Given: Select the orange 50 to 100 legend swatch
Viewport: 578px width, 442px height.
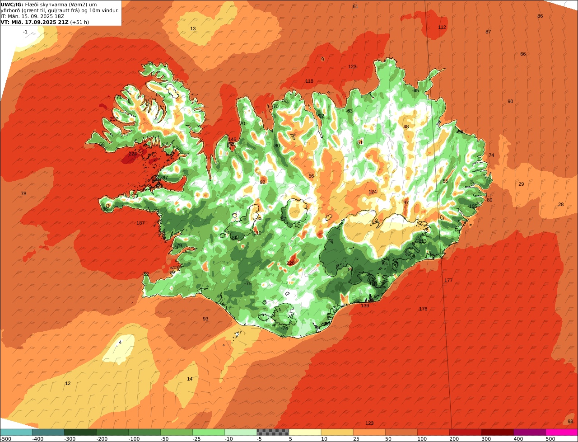Looking at the screenshot, I should coord(401,432).
